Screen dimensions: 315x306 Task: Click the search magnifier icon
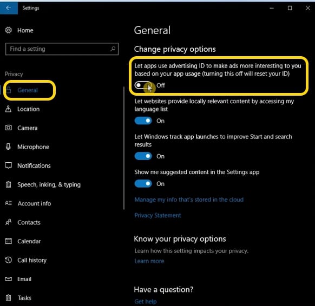[113, 49]
